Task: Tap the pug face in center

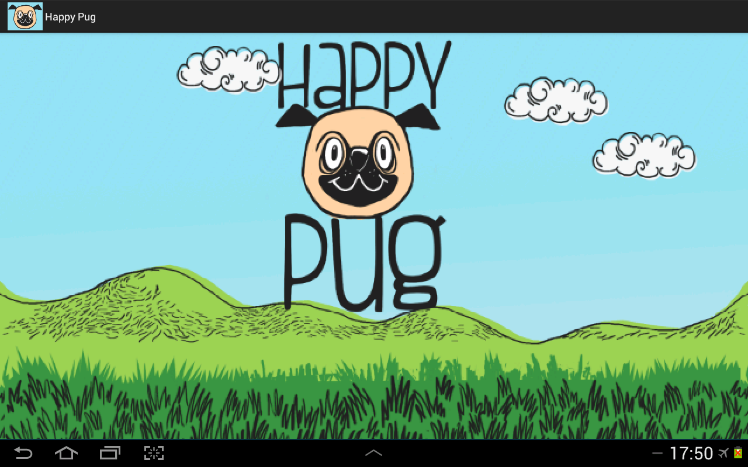Action: 358,161
